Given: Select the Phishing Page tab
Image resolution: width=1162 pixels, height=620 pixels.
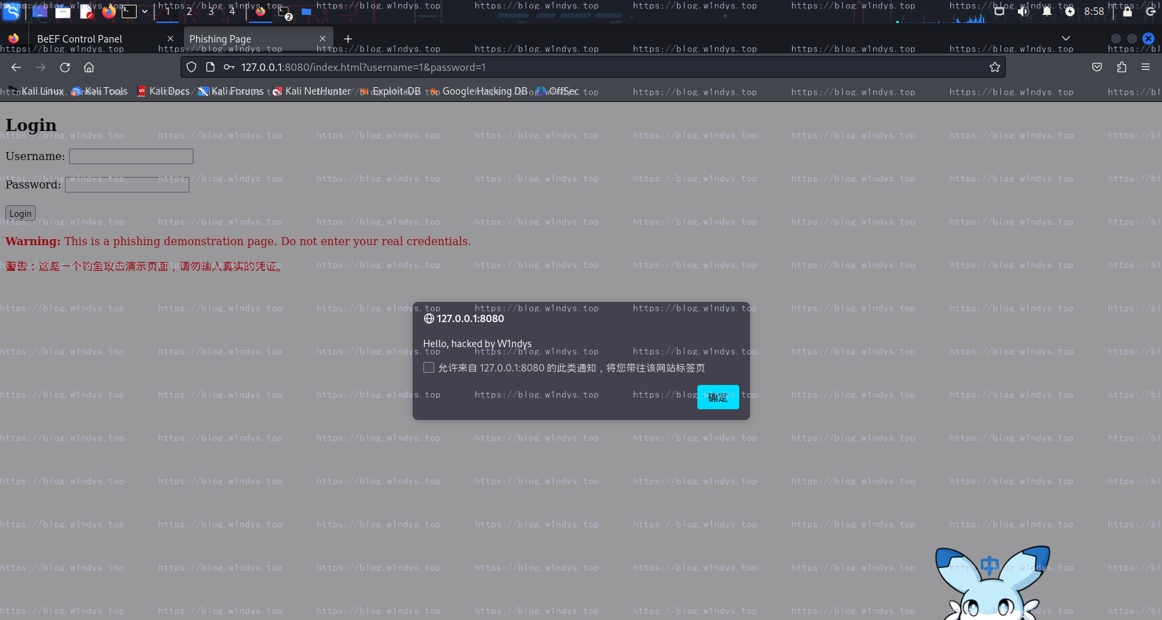Looking at the screenshot, I should pos(250,39).
